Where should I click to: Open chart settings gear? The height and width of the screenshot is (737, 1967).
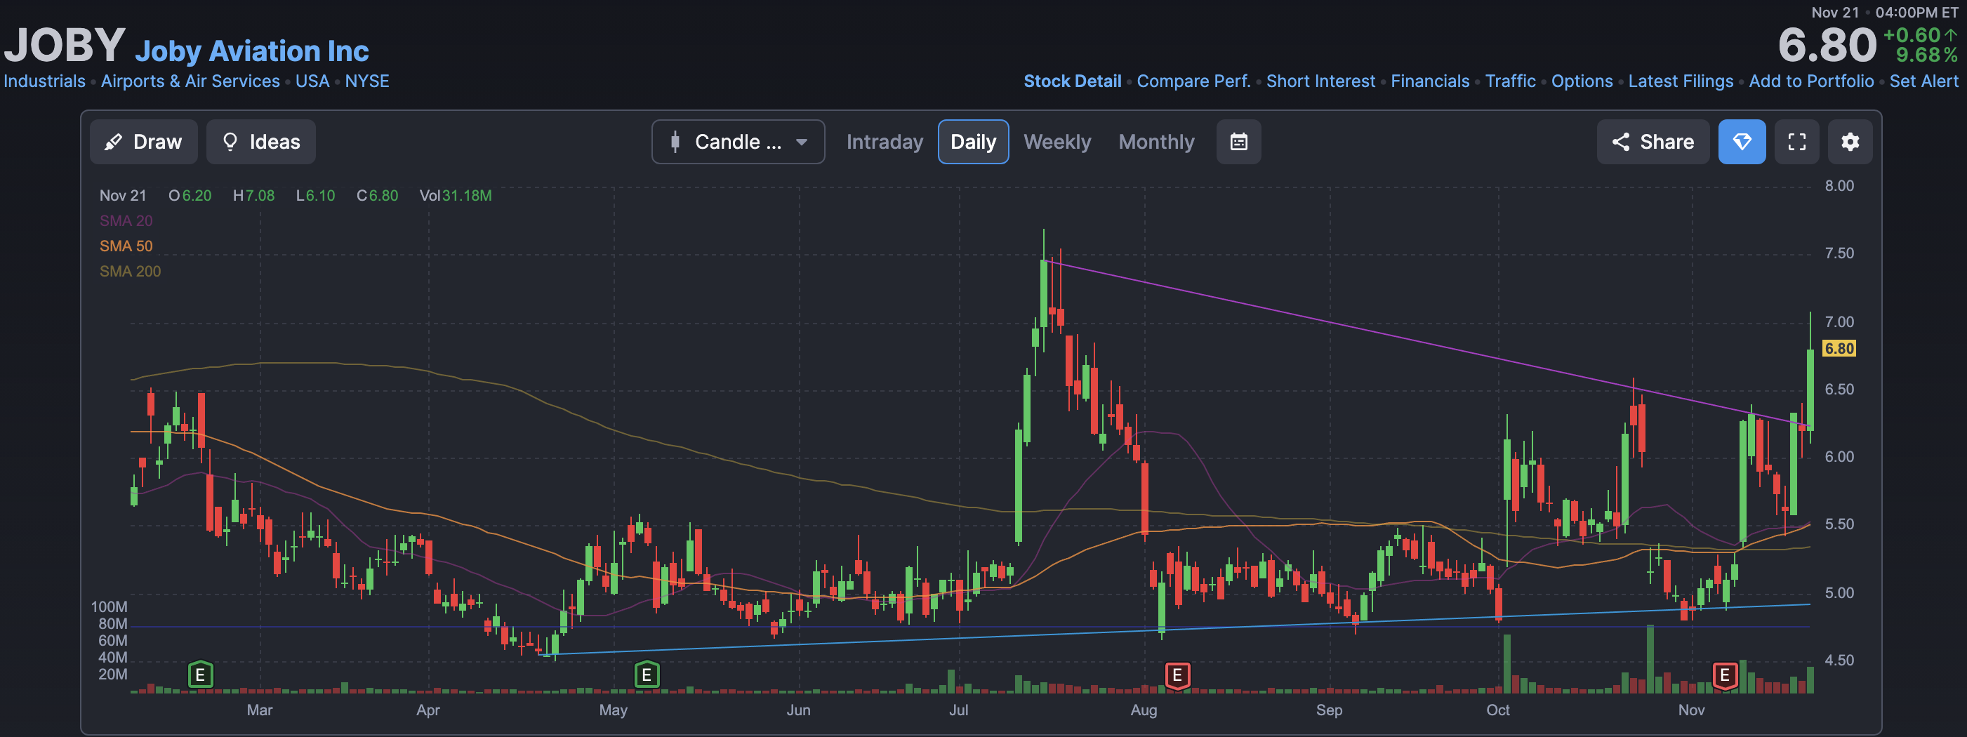(x=1849, y=142)
